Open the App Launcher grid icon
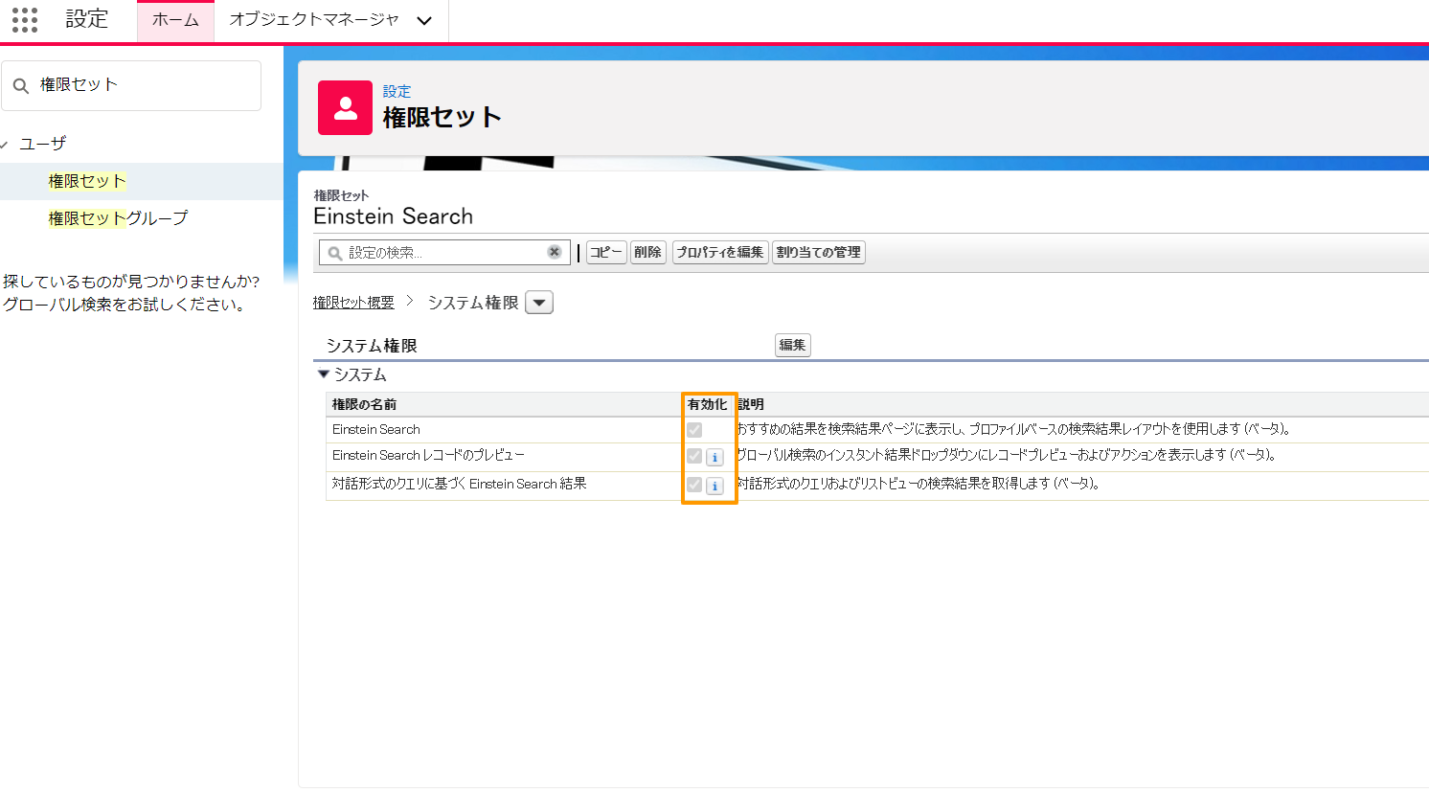This screenshot has width=1429, height=793. coord(25,20)
